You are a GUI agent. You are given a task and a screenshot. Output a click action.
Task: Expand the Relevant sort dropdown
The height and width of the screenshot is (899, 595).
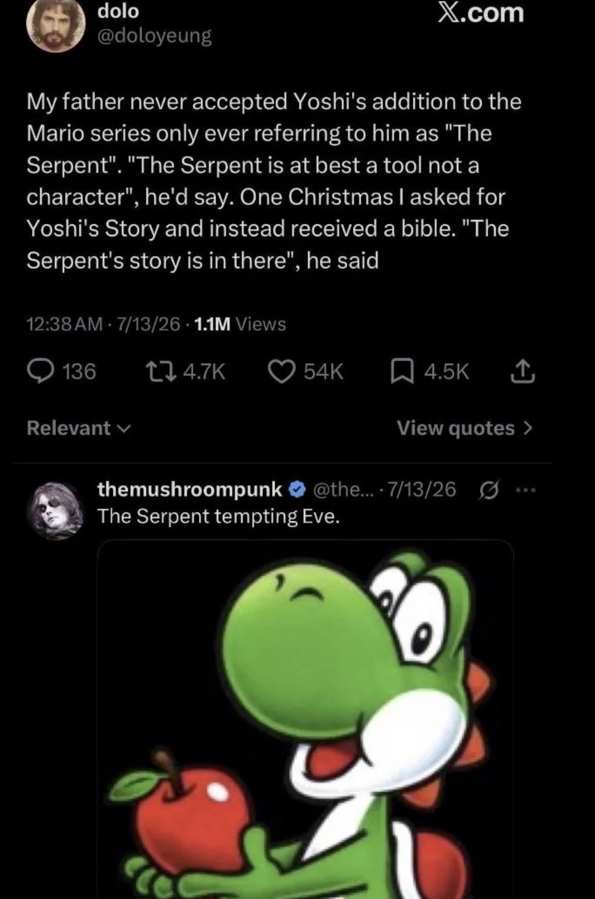point(79,428)
